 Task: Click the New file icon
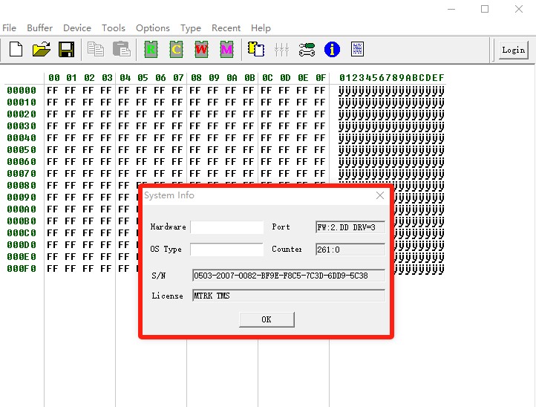(16, 50)
